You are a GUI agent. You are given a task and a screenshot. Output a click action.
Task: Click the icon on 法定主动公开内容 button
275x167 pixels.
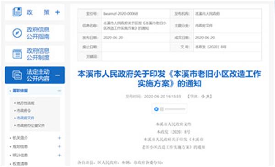pyautogui.click(x=17, y=75)
